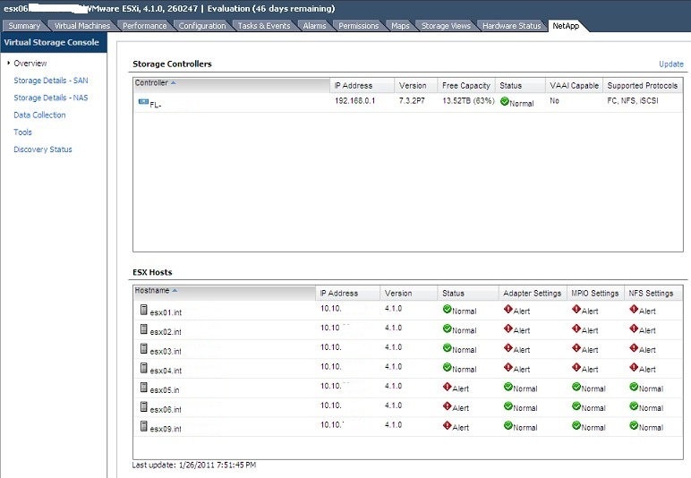Open Storage Details - SAN
The image size is (691, 478).
pos(51,81)
